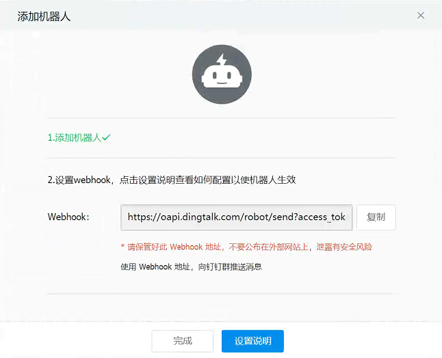Click the Webhook: field label

tap(68, 217)
